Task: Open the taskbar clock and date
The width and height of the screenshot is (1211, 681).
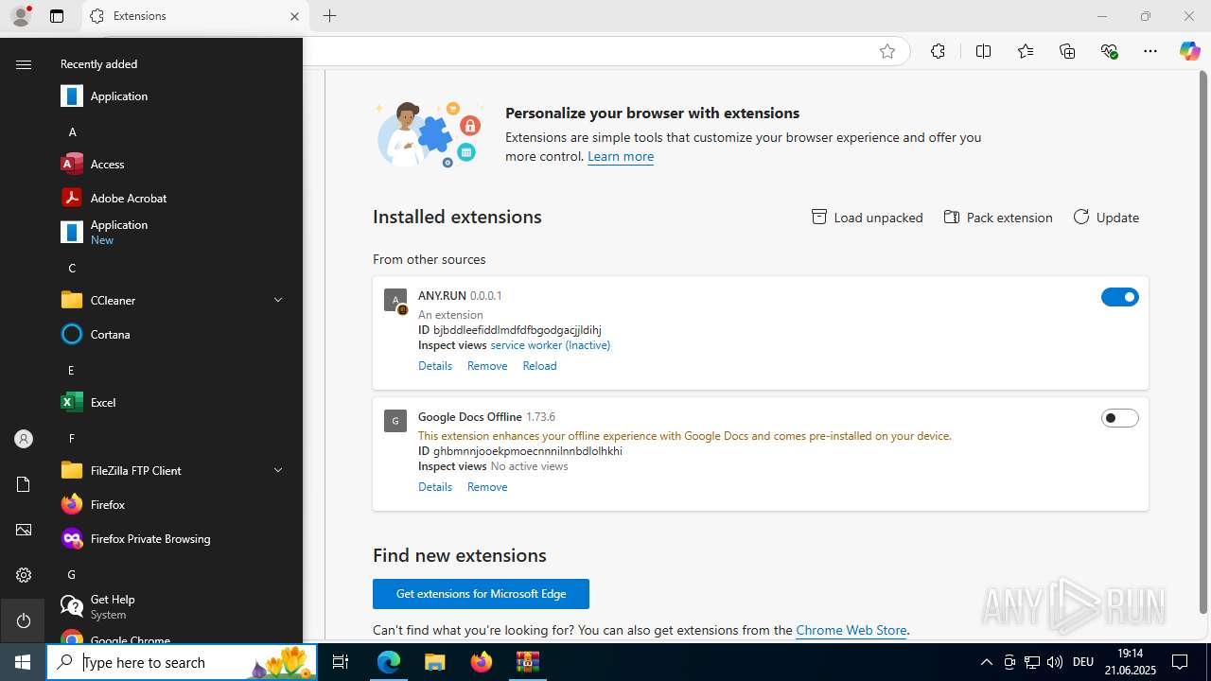Action: [x=1130, y=662]
